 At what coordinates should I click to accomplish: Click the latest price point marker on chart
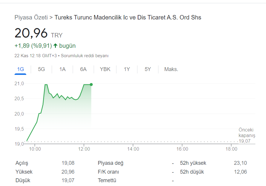[91, 84]
